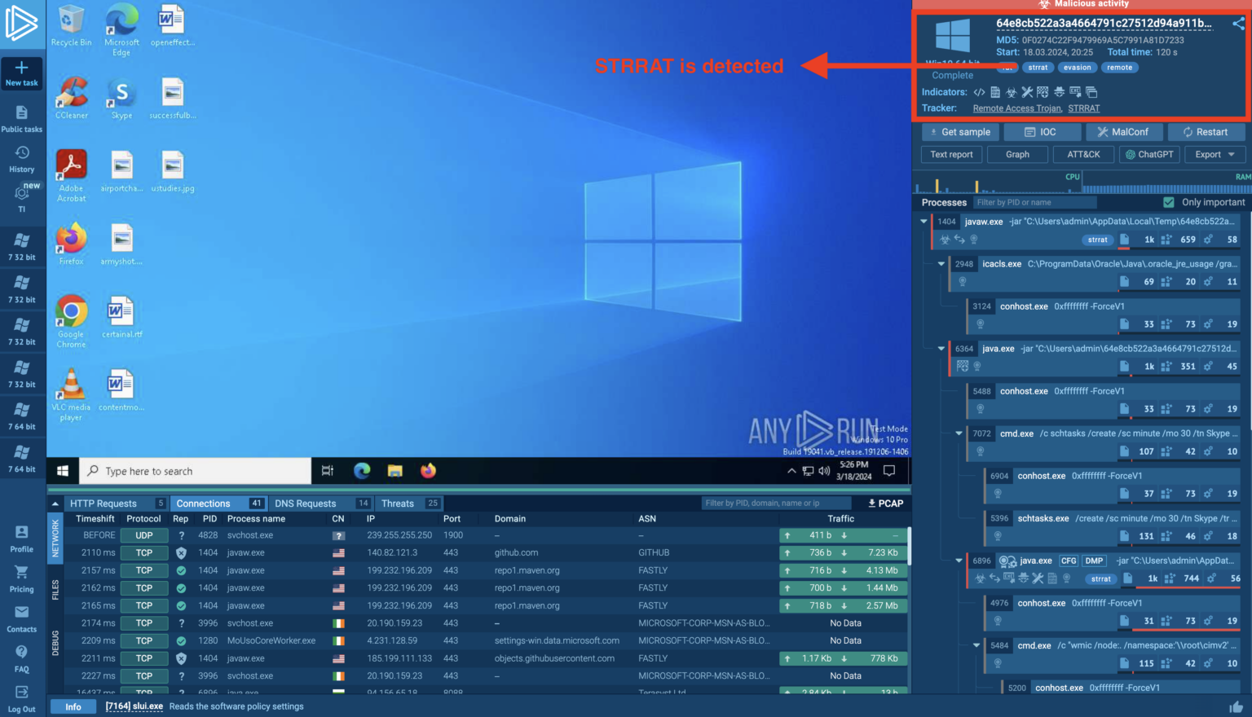Viewport: 1252px width, 717px height.
Task: Open the Profile sidebar icon
Action: pyautogui.click(x=22, y=533)
